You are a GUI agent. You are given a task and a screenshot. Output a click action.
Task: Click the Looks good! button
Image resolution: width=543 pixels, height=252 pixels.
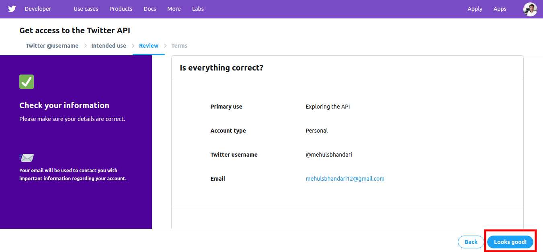tap(510, 242)
